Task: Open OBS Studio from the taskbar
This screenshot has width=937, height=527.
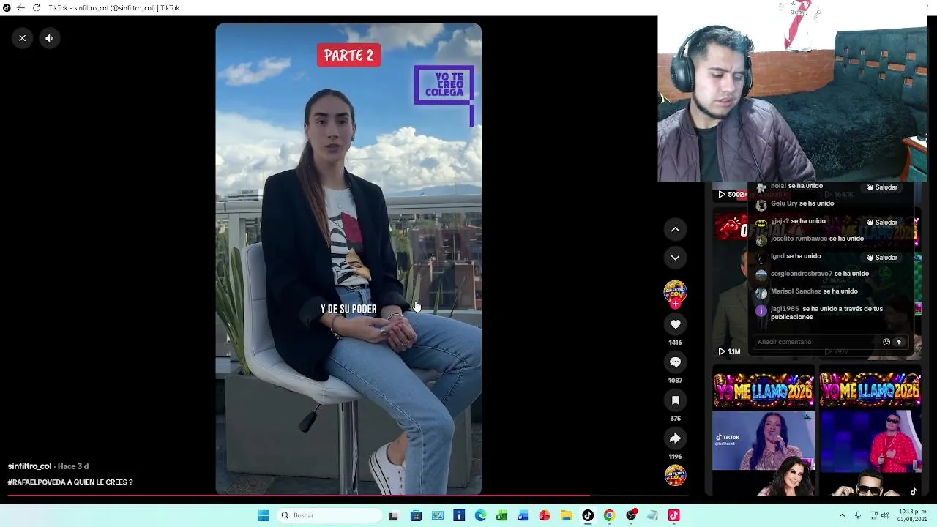Action: tap(631, 516)
